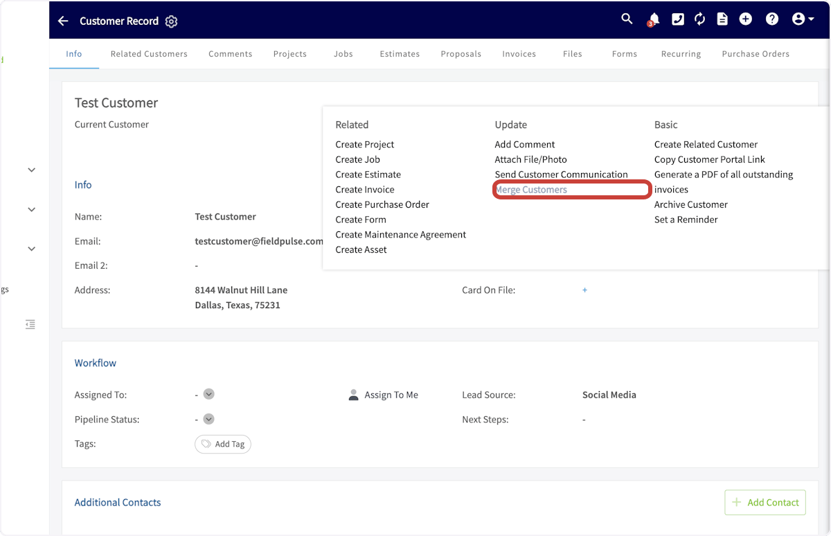This screenshot has width=831, height=536.
Task: Click person icon beside Assign To Me
Action: (353, 395)
